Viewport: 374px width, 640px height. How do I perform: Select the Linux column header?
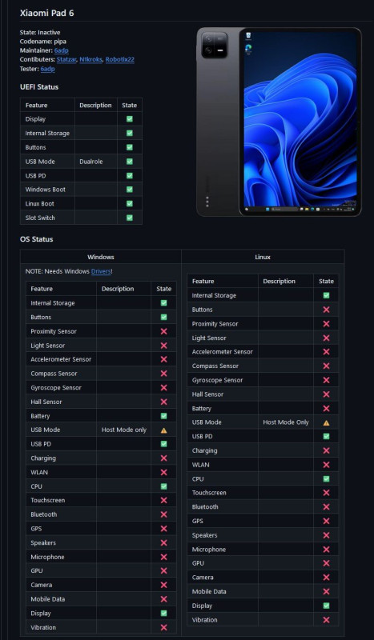(x=263, y=257)
